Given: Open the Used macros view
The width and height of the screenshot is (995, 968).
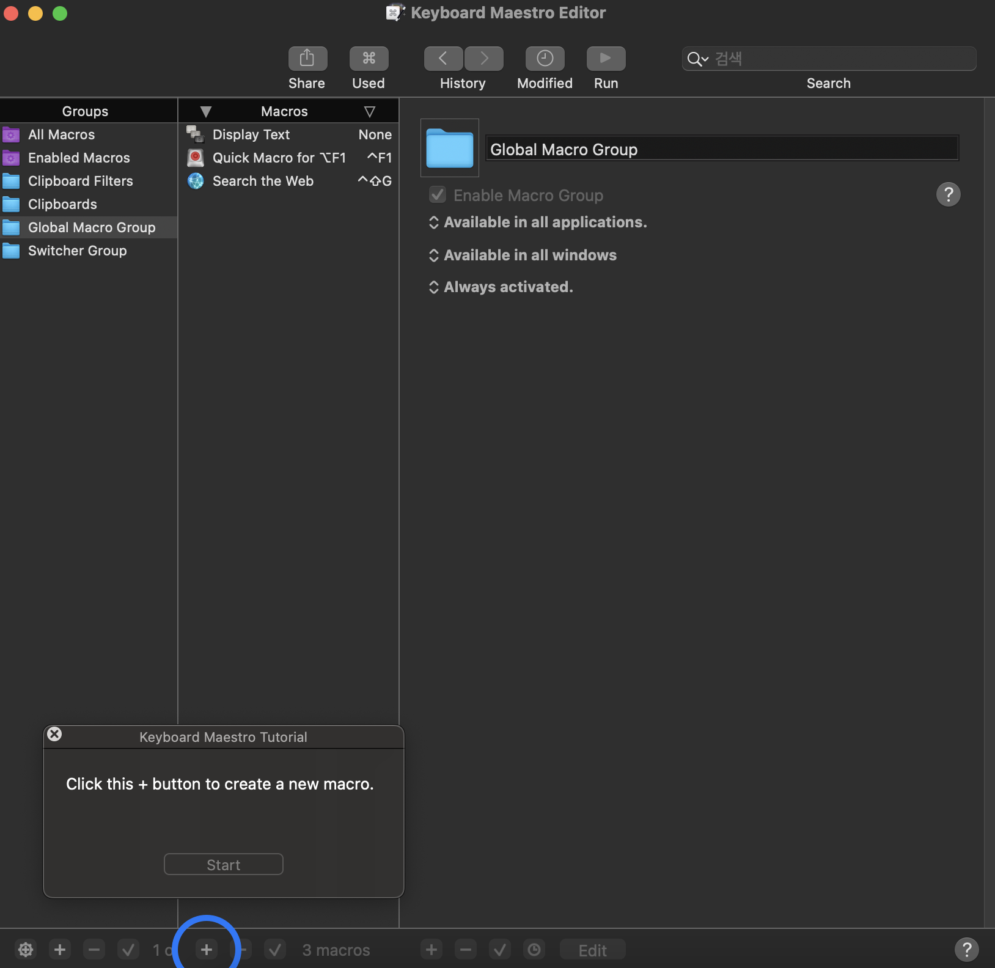Looking at the screenshot, I should point(369,59).
